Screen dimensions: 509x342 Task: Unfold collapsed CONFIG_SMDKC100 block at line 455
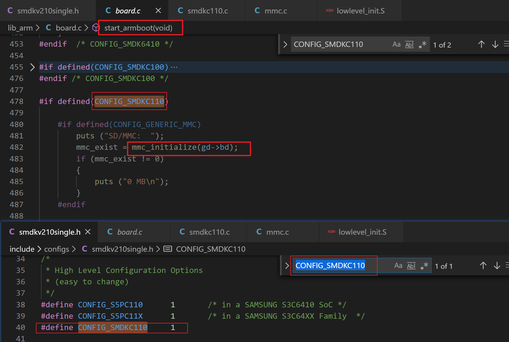pyautogui.click(x=32, y=67)
